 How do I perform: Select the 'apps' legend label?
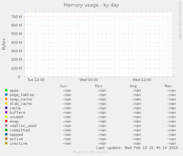click(14, 91)
